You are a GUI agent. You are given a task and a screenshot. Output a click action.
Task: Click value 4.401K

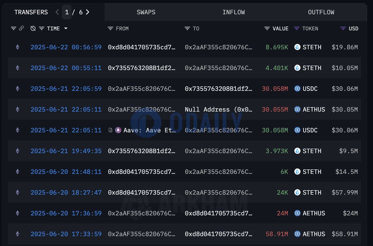[277, 68]
